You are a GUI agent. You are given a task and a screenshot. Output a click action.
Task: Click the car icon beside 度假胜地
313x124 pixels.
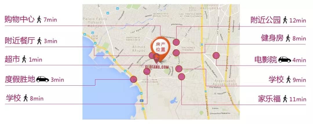coord(43,79)
